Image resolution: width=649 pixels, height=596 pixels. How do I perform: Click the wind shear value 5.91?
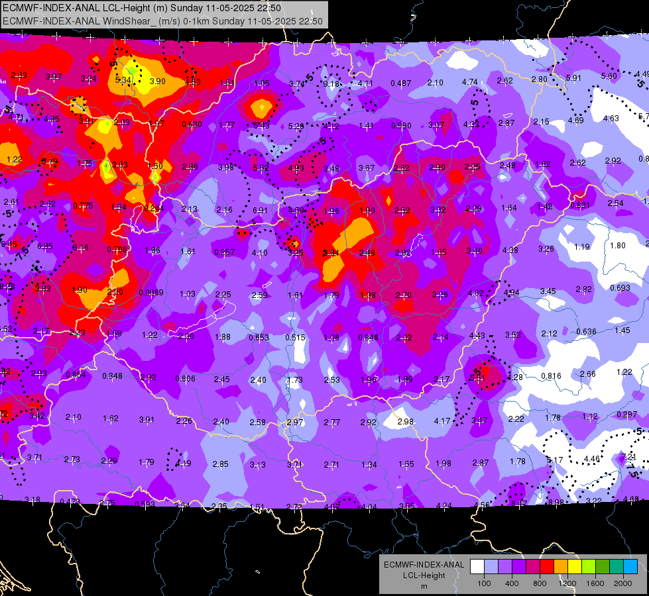(573, 77)
